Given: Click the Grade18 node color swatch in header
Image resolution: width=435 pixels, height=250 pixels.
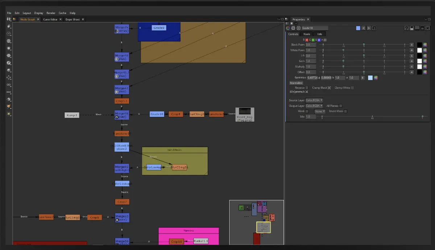Looking at the screenshot, I should 358,28.
